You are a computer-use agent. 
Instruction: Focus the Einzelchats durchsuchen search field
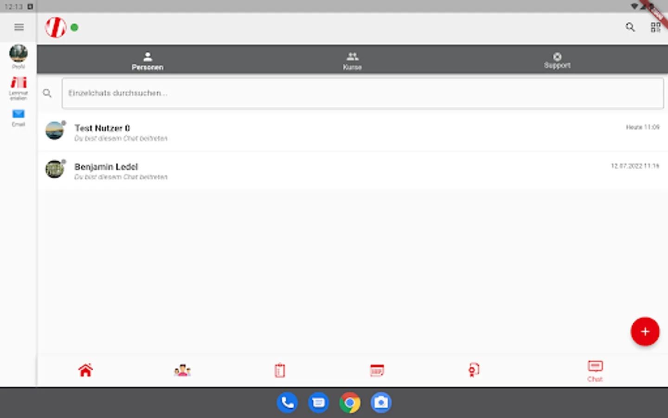click(363, 93)
